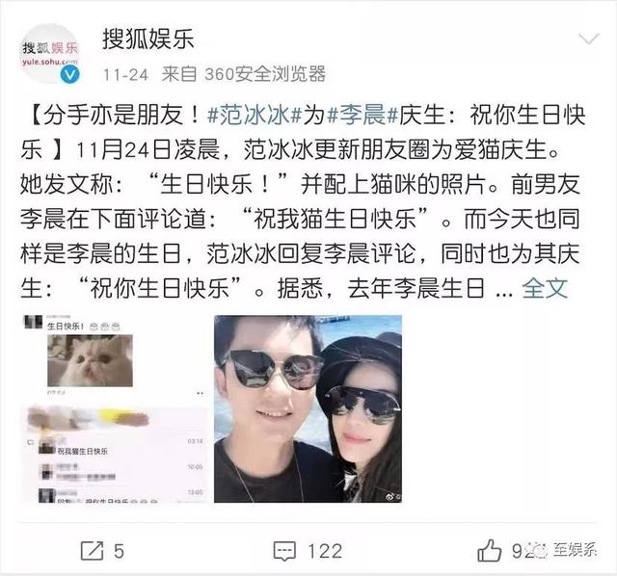617x576 pixels.
Task: Click the blue verified badge
Action: point(69,73)
